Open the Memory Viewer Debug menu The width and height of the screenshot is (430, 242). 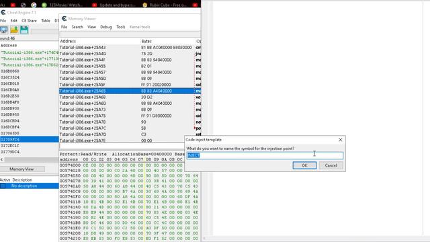(x=106, y=27)
